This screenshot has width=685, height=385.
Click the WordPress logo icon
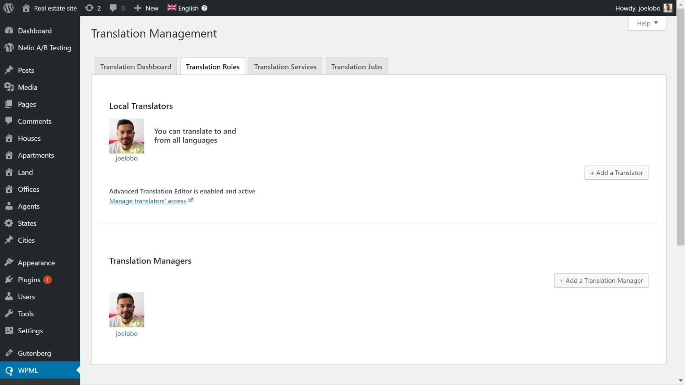click(x=8, y=8)
